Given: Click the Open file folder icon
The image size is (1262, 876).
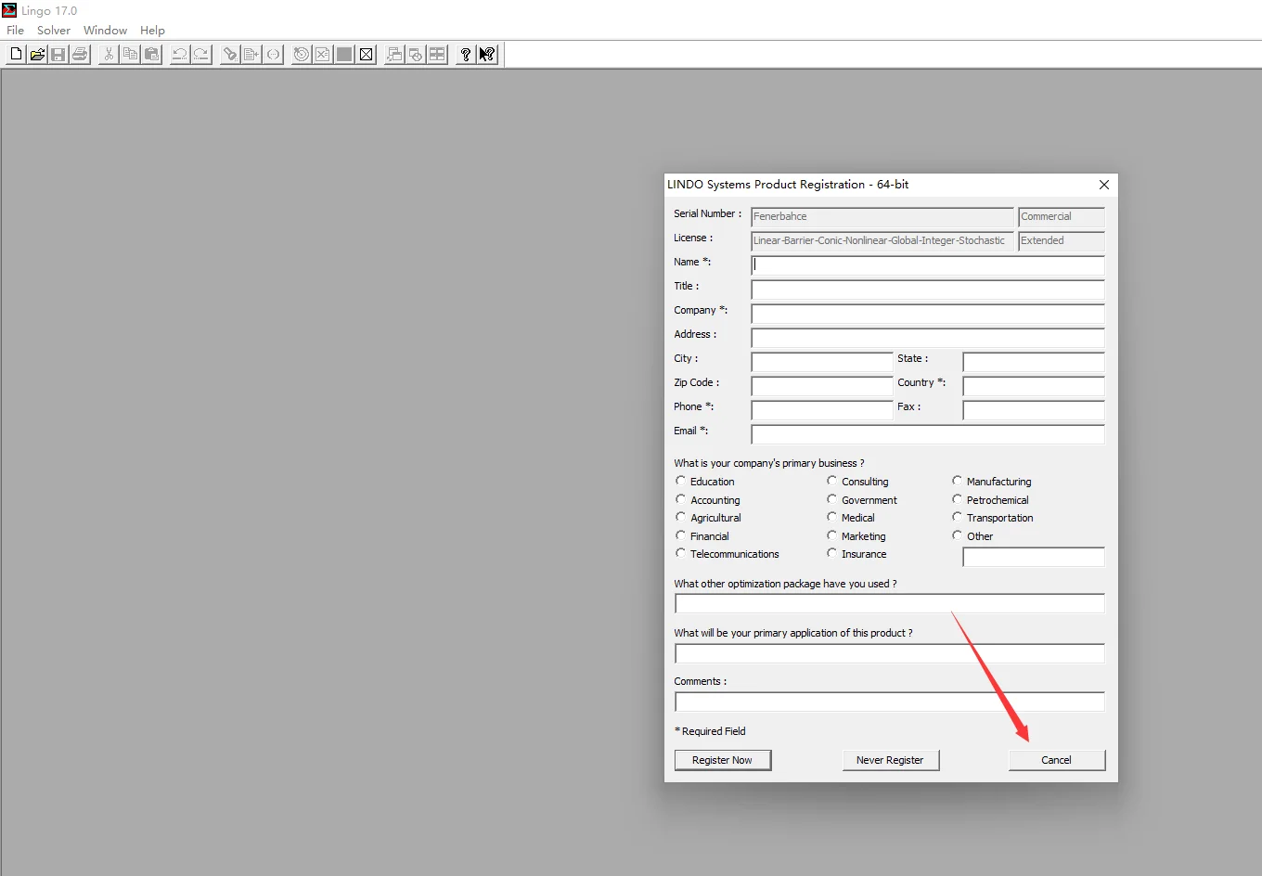Looking at the screenshot, I should (37, 55).
